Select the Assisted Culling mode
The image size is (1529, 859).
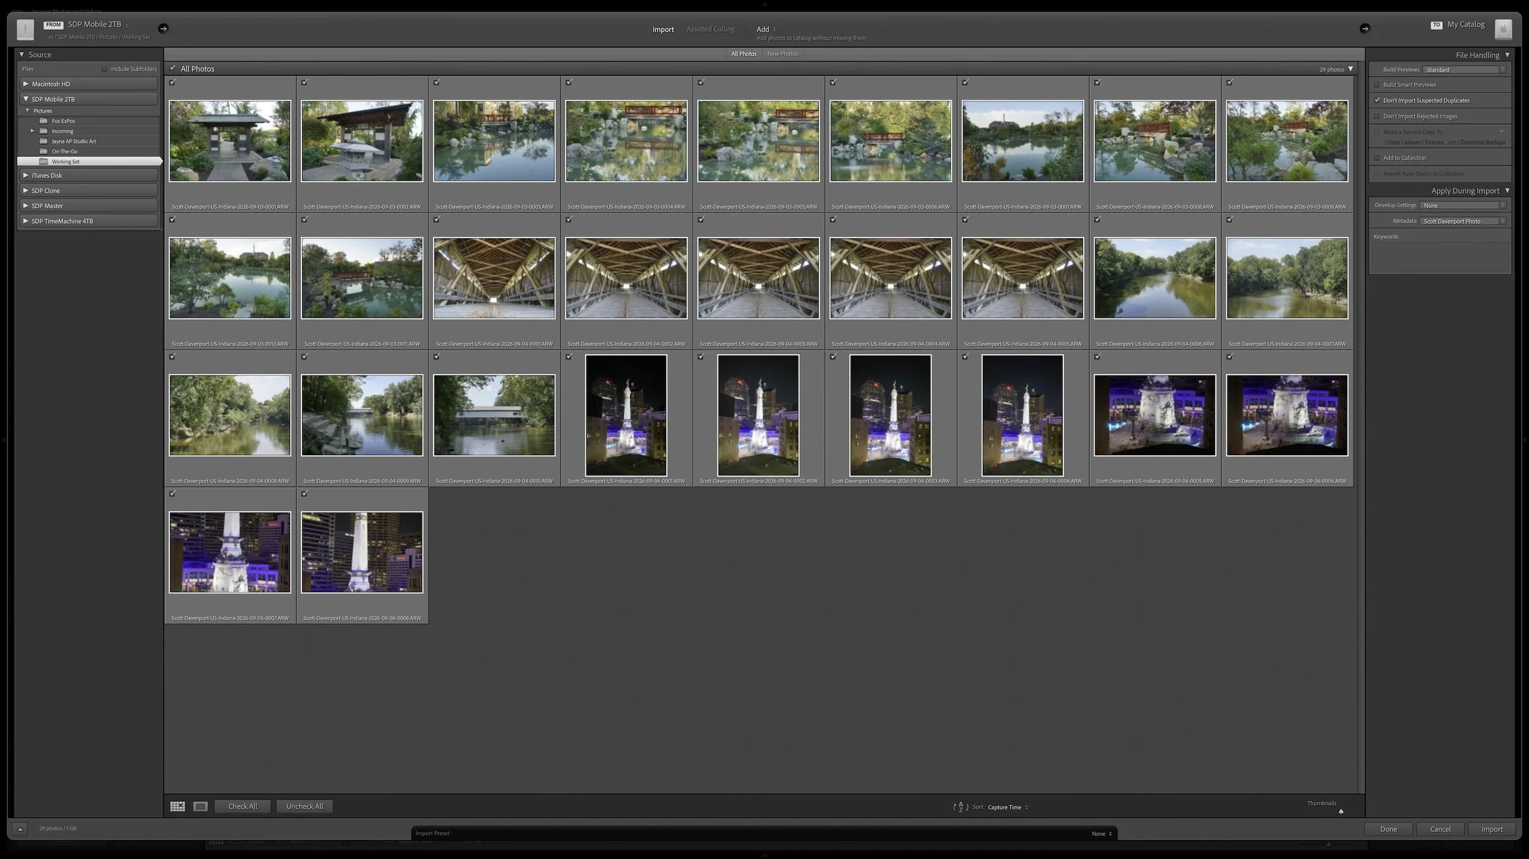(710, 29)
